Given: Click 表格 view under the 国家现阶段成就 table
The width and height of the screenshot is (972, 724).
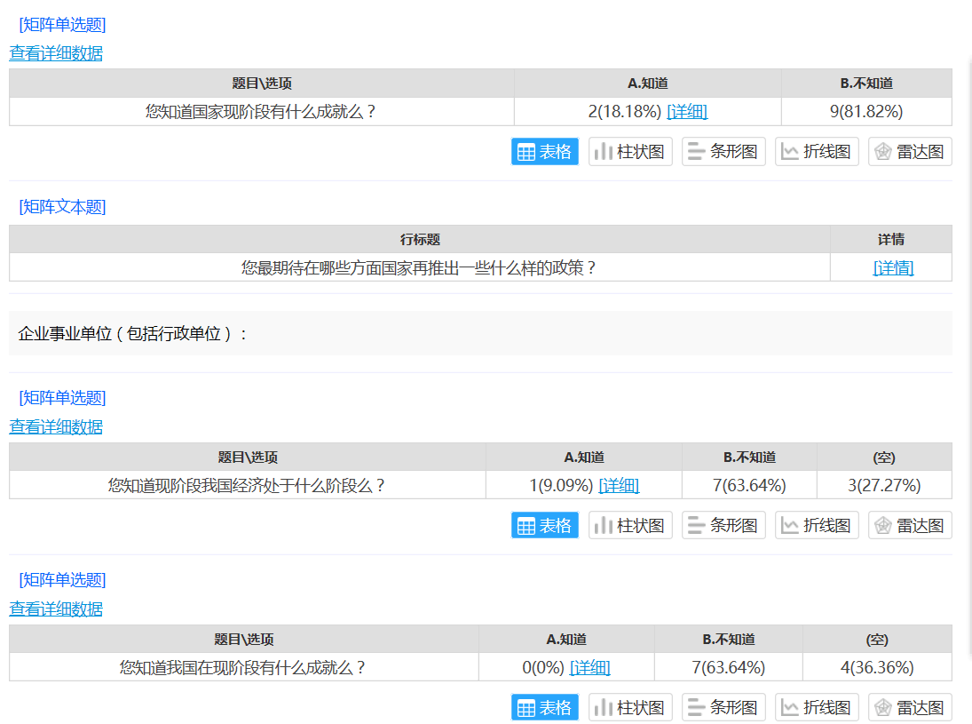Looking at the screenshot, I should [x=544, y=152].
